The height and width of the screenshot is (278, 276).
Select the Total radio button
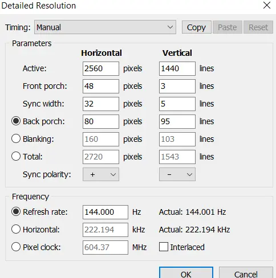[16, 157]
